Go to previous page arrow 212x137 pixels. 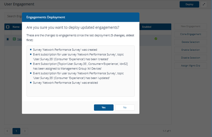[x=7, y=131]
